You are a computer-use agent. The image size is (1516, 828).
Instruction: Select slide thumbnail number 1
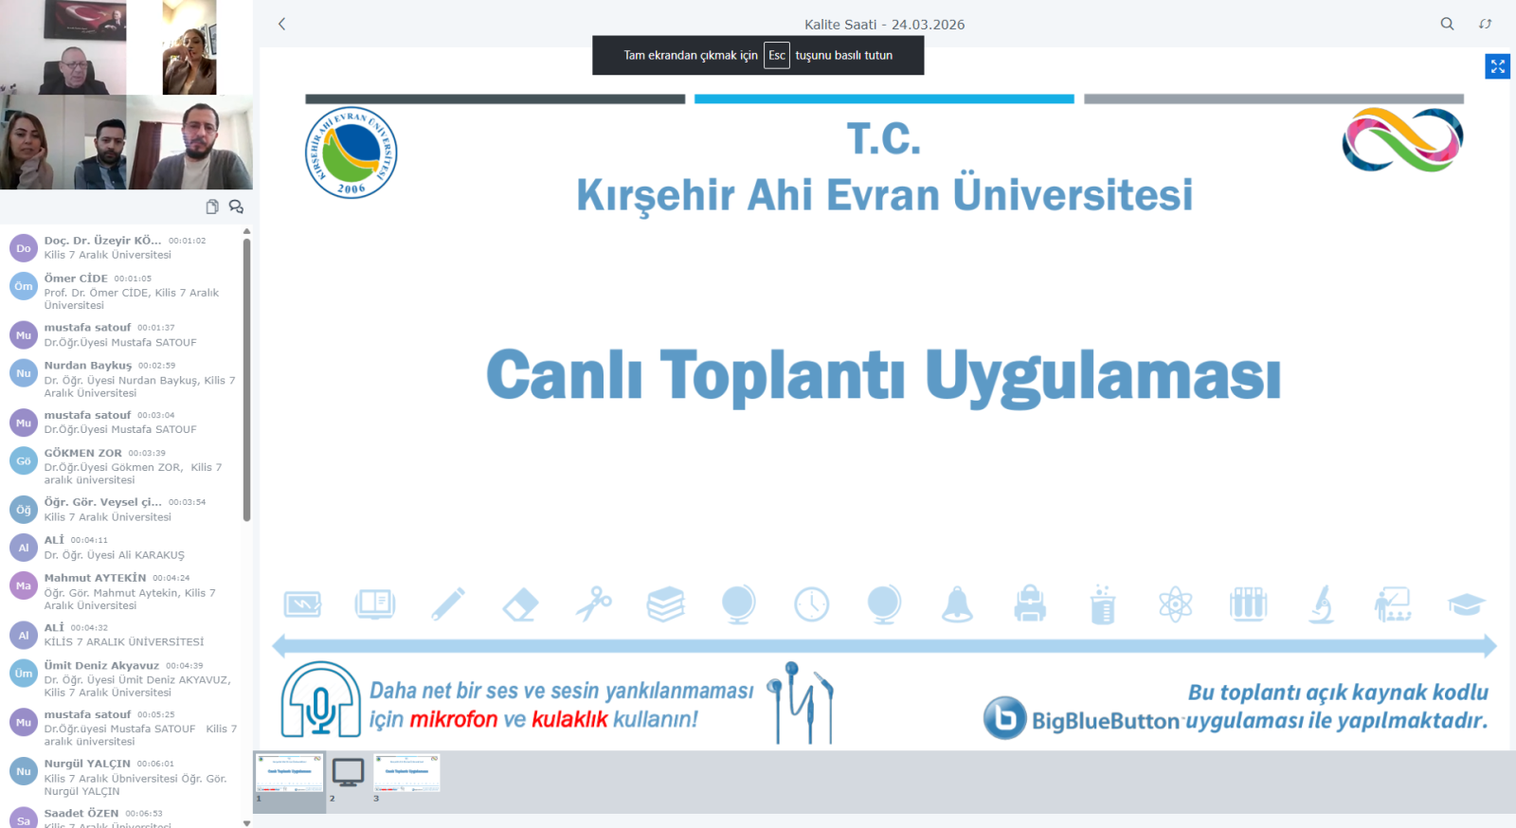[289, 774]
